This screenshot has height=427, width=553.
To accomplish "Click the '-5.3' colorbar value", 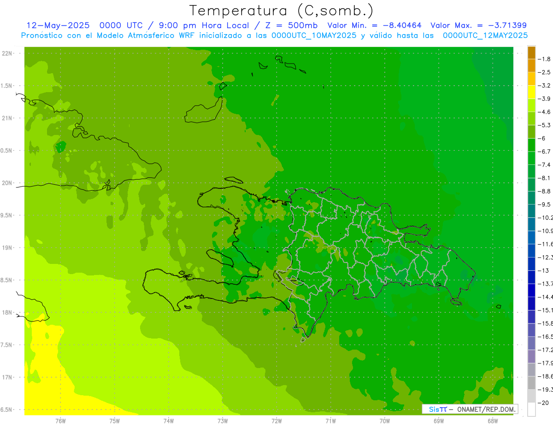I will [x=545, y=125].
